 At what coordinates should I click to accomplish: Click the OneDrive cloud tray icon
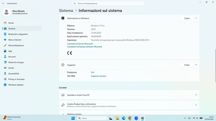[x=190, y=118]
